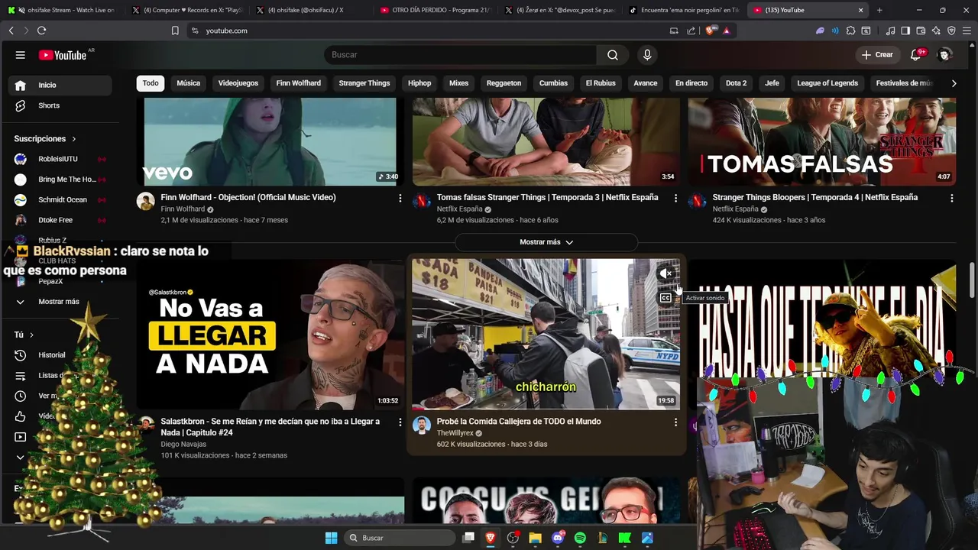The width and height of the screenshot is (978, 550).
Task: Open TheWillyrex channel link
Action: click(x=455, y=433)
